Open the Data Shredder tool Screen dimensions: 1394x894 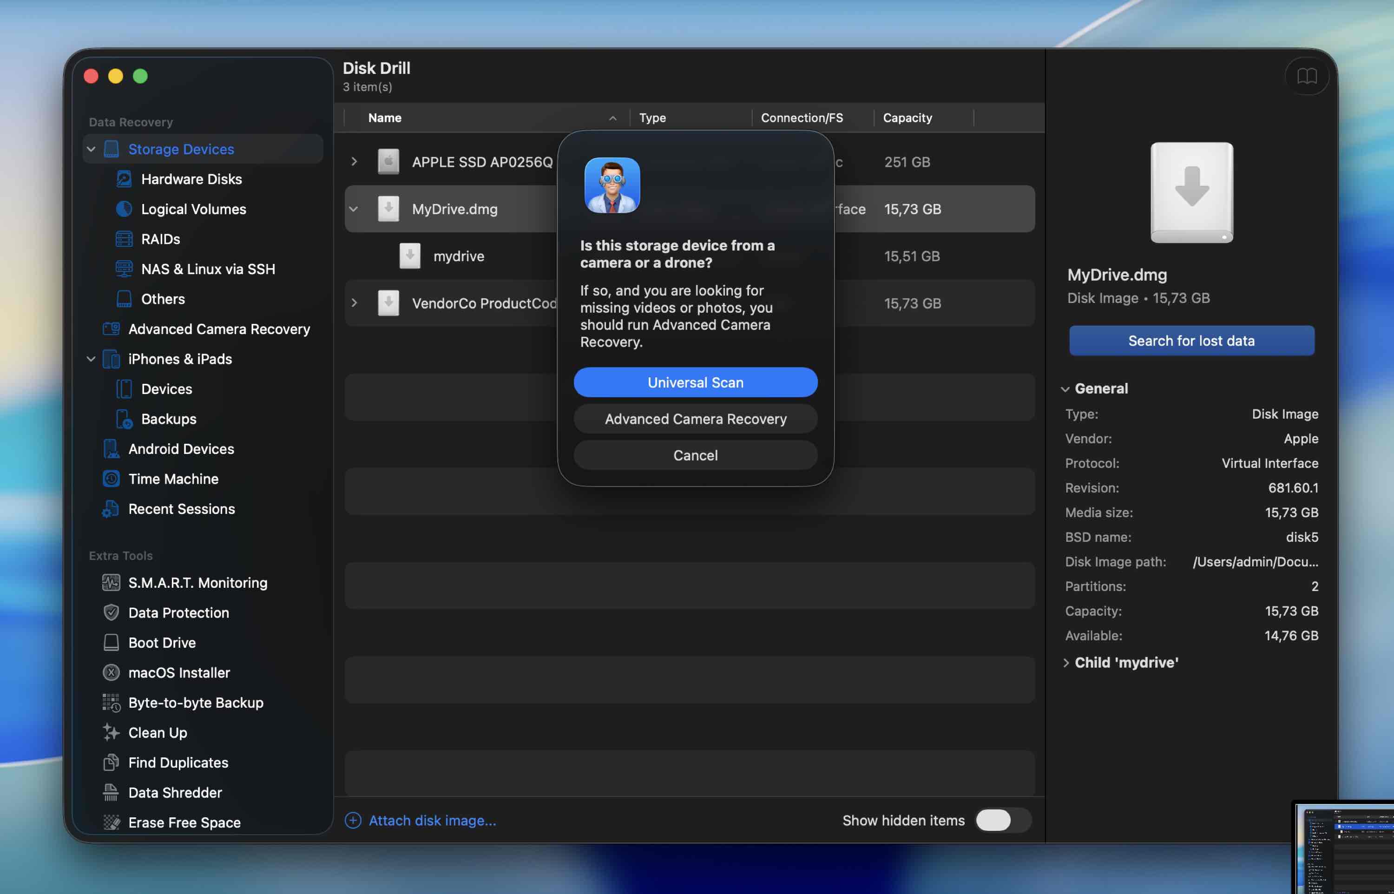click(x=175, y=792)
